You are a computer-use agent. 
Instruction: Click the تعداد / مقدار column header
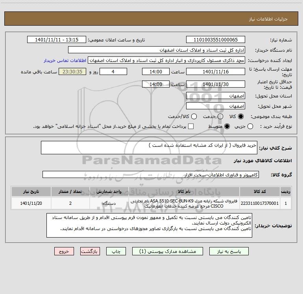tap(70, 191)
